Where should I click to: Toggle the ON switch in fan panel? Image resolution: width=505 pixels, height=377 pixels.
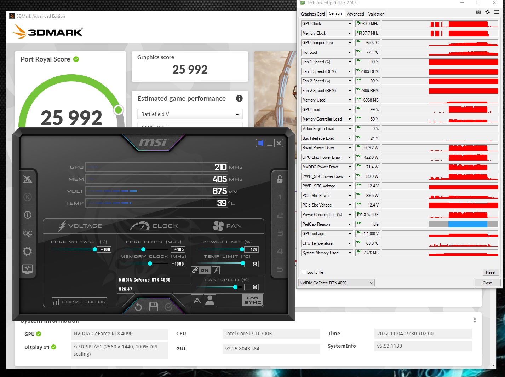click(205, 270)
